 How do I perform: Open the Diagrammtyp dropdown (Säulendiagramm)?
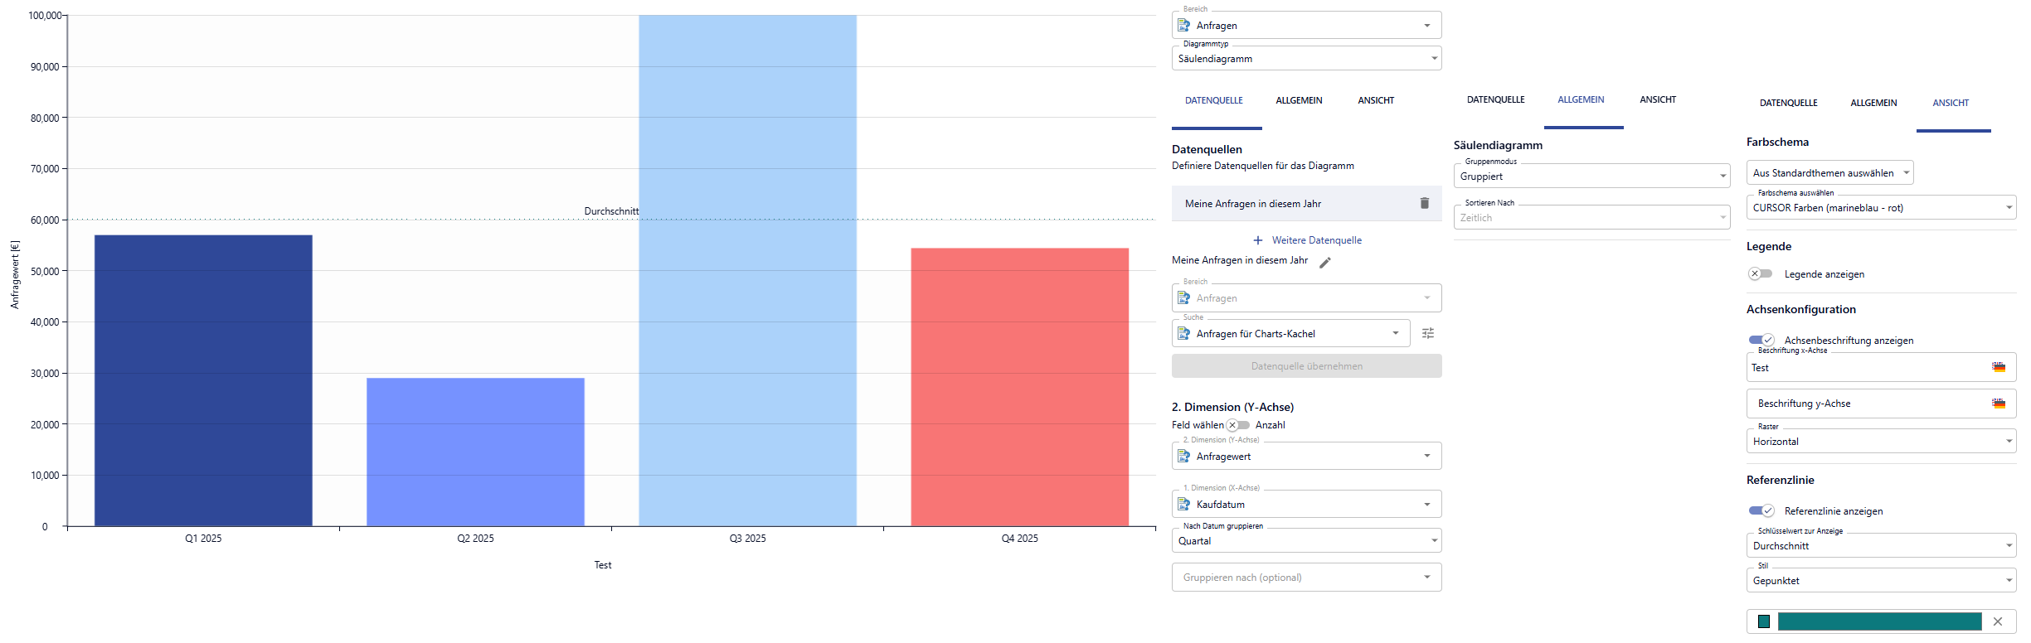click(1306, 58)
